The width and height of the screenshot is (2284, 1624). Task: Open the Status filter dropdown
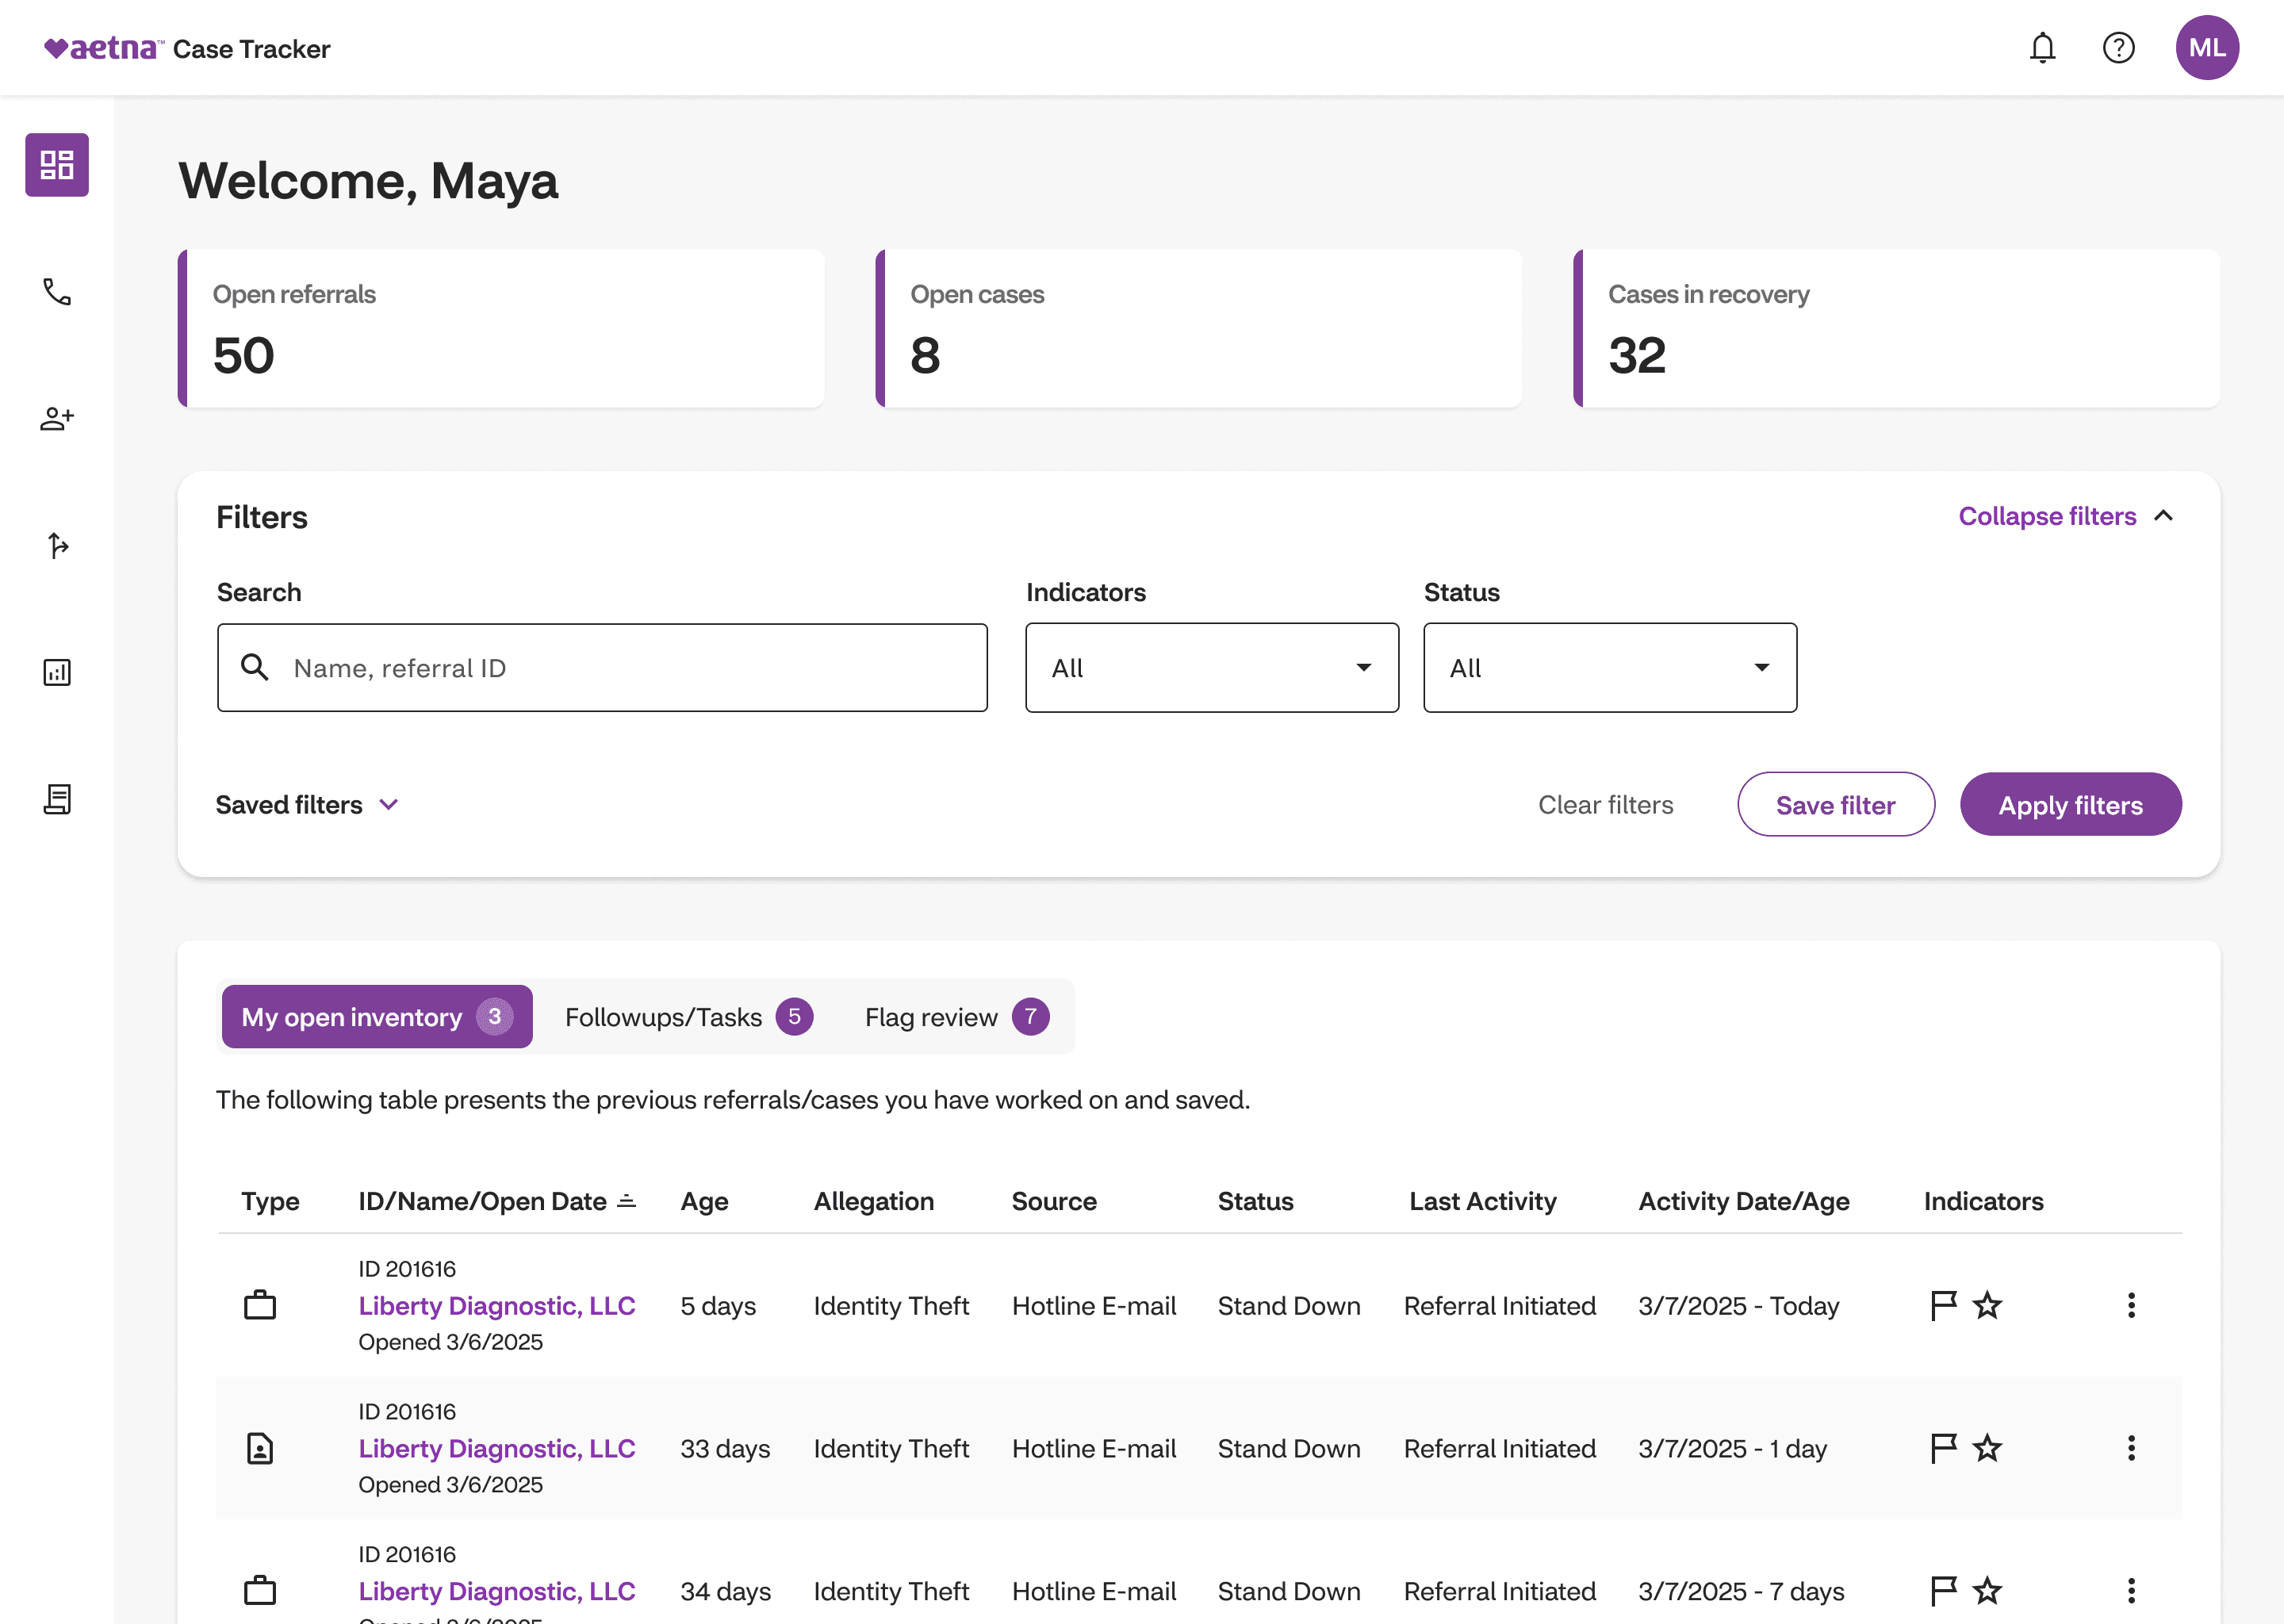[1609, 668]
